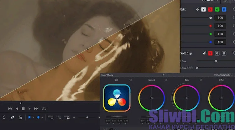Click the Soft Clip Low slider handle
Viewport: 235px width, 130px height.
click(216, 61)
